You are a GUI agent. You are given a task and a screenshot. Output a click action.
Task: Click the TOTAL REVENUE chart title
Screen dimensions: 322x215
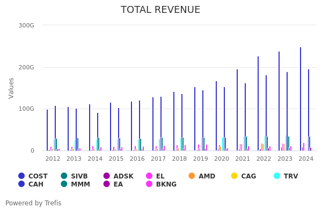(160, 10)
